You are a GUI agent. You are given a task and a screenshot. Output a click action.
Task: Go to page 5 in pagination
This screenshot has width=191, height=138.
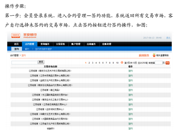[99, 63]
